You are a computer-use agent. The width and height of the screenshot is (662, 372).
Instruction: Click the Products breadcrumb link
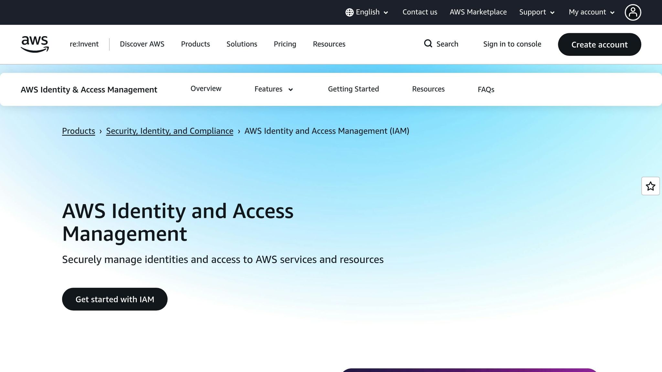pos(79,131)
